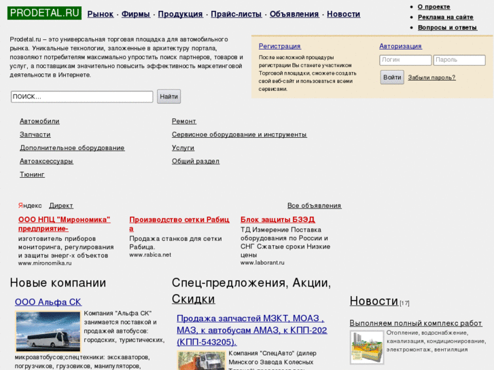Click the Регистрация link
Screen dimensions: 494x370
tap(279, 46)
